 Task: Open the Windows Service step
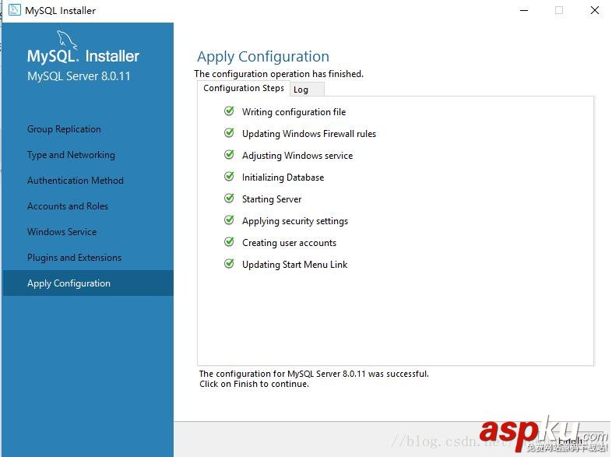tap(62, 232)
